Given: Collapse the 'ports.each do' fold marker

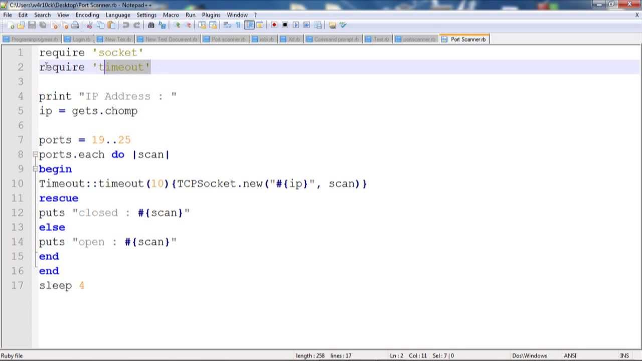Looking at the screenshot, I should coord(35,154).
